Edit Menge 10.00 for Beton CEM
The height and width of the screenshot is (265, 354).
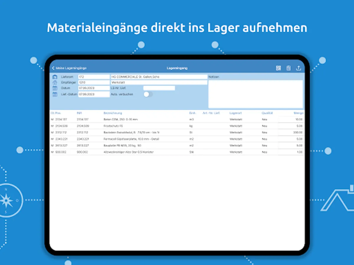point(291,120)
